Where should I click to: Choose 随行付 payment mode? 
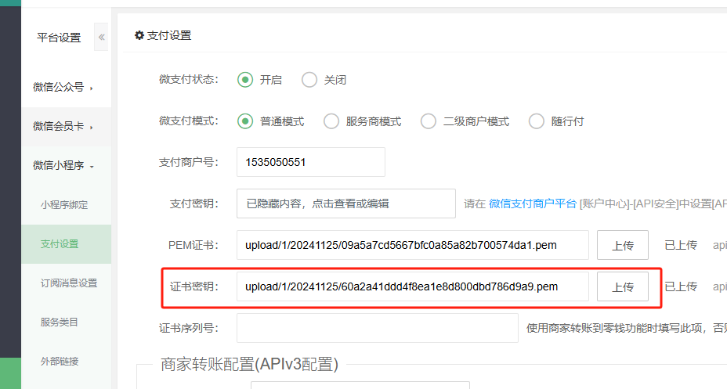[537, 121]
